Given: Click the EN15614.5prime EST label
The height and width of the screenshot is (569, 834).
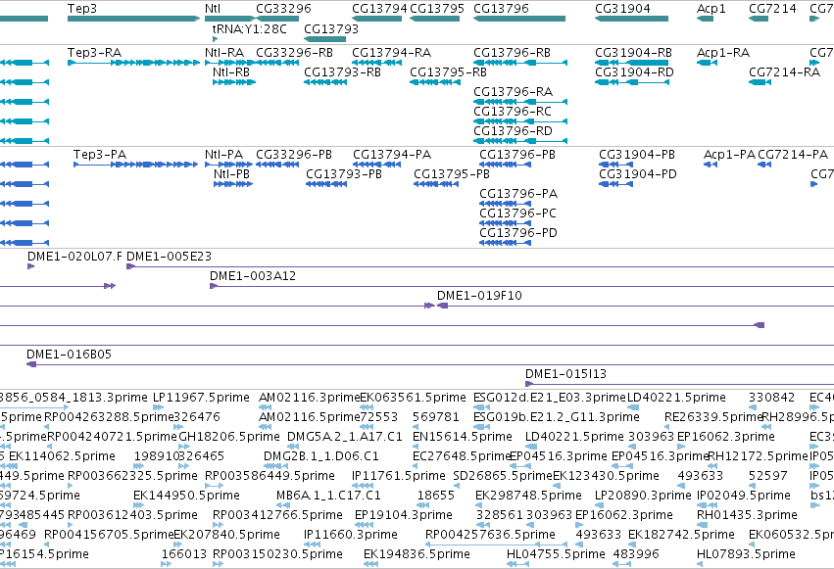Looking at the screenshot, I should coord(463,437).
